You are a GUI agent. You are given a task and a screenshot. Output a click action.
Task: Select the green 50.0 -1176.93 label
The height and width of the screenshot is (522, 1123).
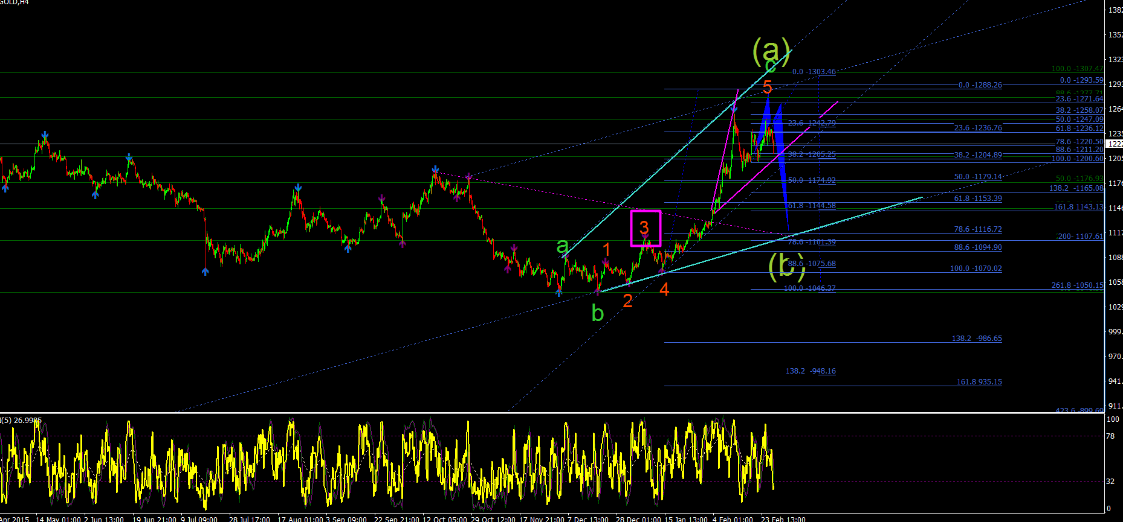coord(1079,179)
